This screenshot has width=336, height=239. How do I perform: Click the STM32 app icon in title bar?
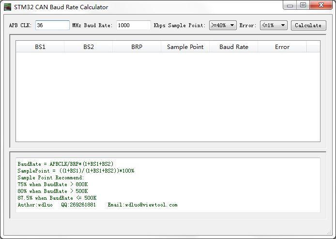[x=7, y=7]
